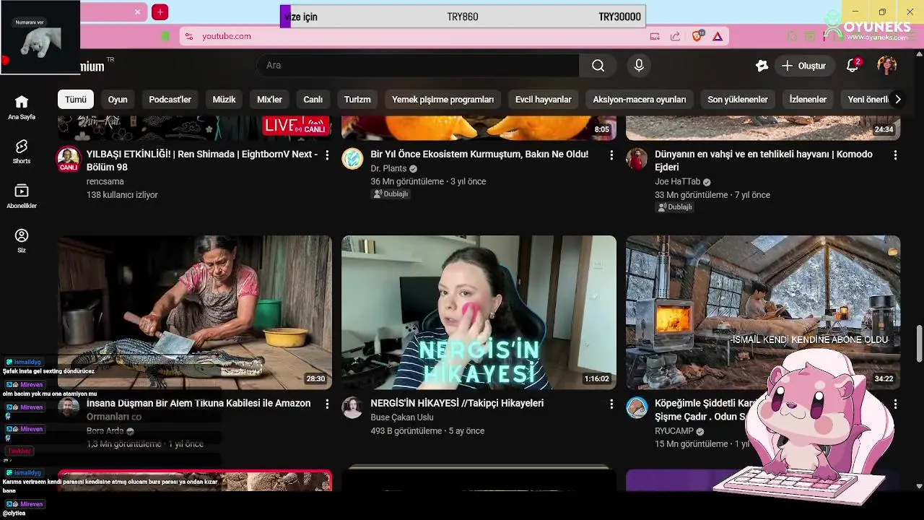Click Dublajlı badge under Dr. Plants video
924x520 pixels.
point(391,194)
